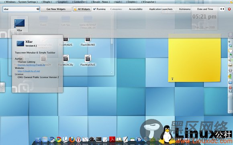Open the mail envelope icon in the dock
Screen dimensions: 233x145
(85, 139)
